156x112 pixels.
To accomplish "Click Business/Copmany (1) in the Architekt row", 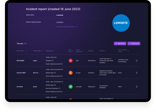I will click(x=53, y=88).
